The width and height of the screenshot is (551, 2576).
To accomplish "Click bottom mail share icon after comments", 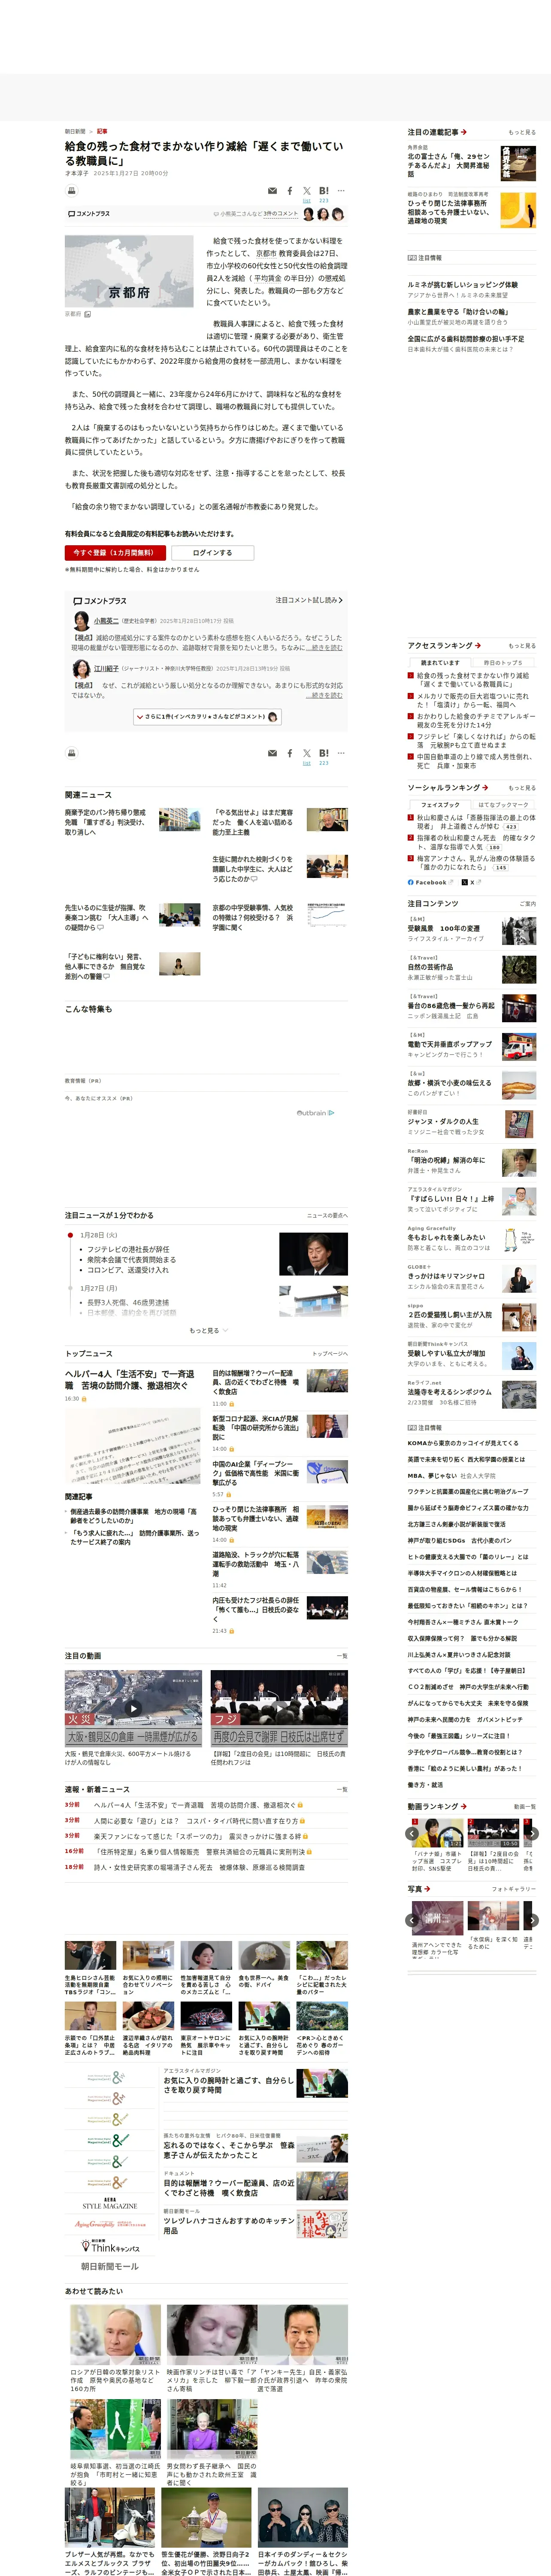I will 272,753.
